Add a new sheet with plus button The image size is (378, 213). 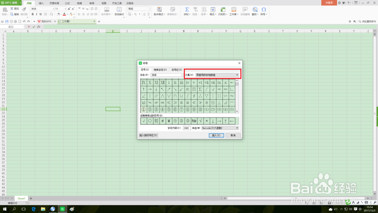coord(31,199)
